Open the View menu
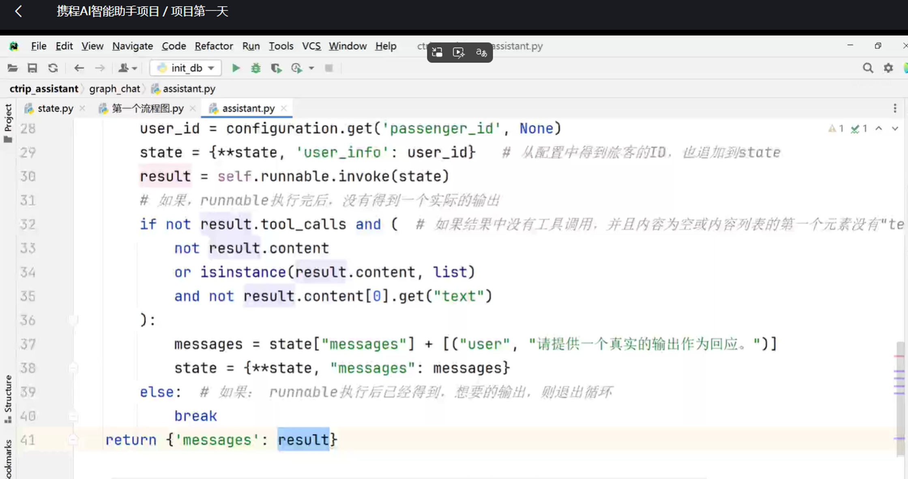 click(x=92, y=46)
